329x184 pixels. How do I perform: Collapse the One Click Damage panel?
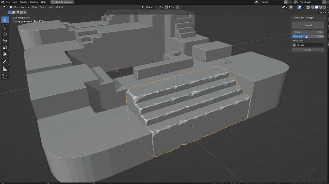point(293,17)
